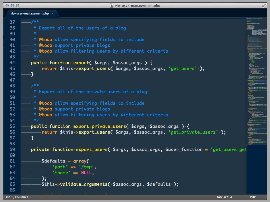Click the "return" keyword on line 45
Screen dimensions: 270x202
tap(50, 69)
